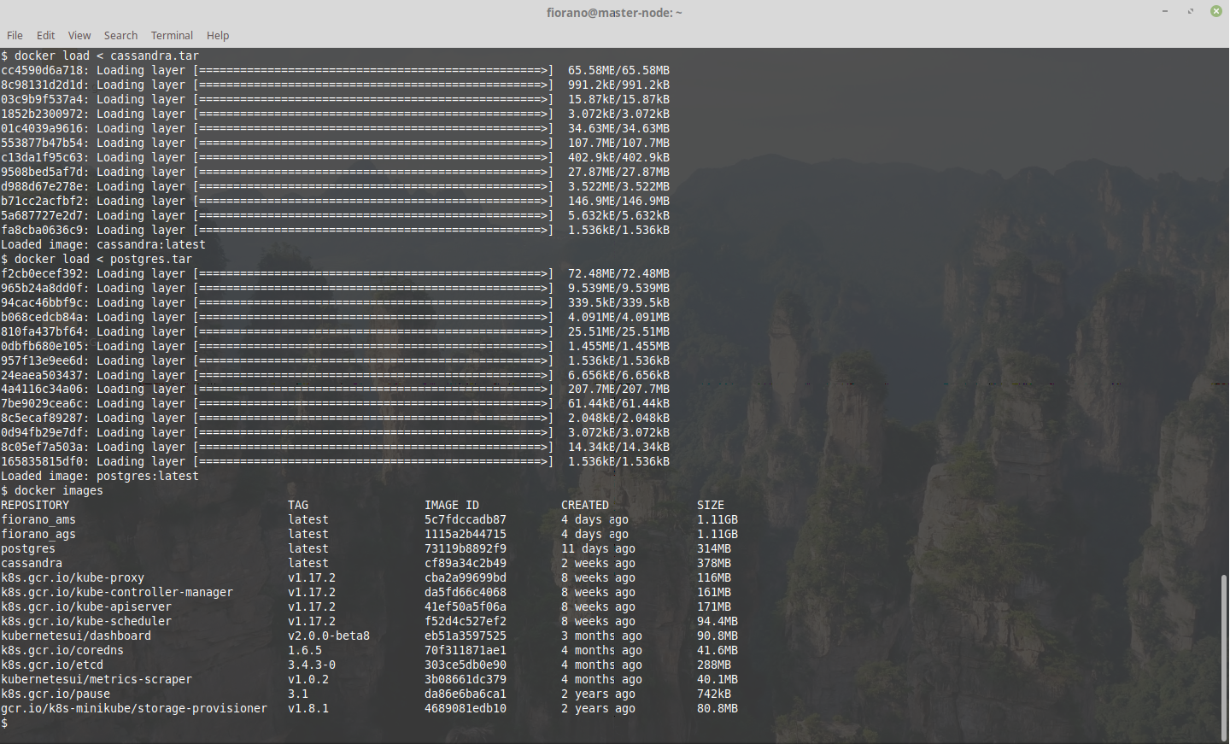Image resolution: width=1230 pixels, height=744 pixels.
Task: Open the File menu
Action: tap(15, 35)
